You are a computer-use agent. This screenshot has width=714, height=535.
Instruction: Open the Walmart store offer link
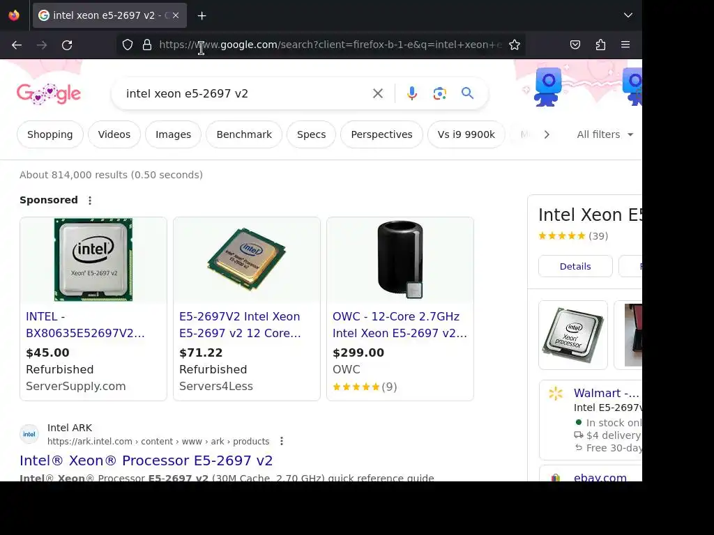(x=607, y=393)
